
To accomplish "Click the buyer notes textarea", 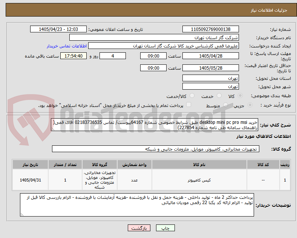I will coord(137,205).
